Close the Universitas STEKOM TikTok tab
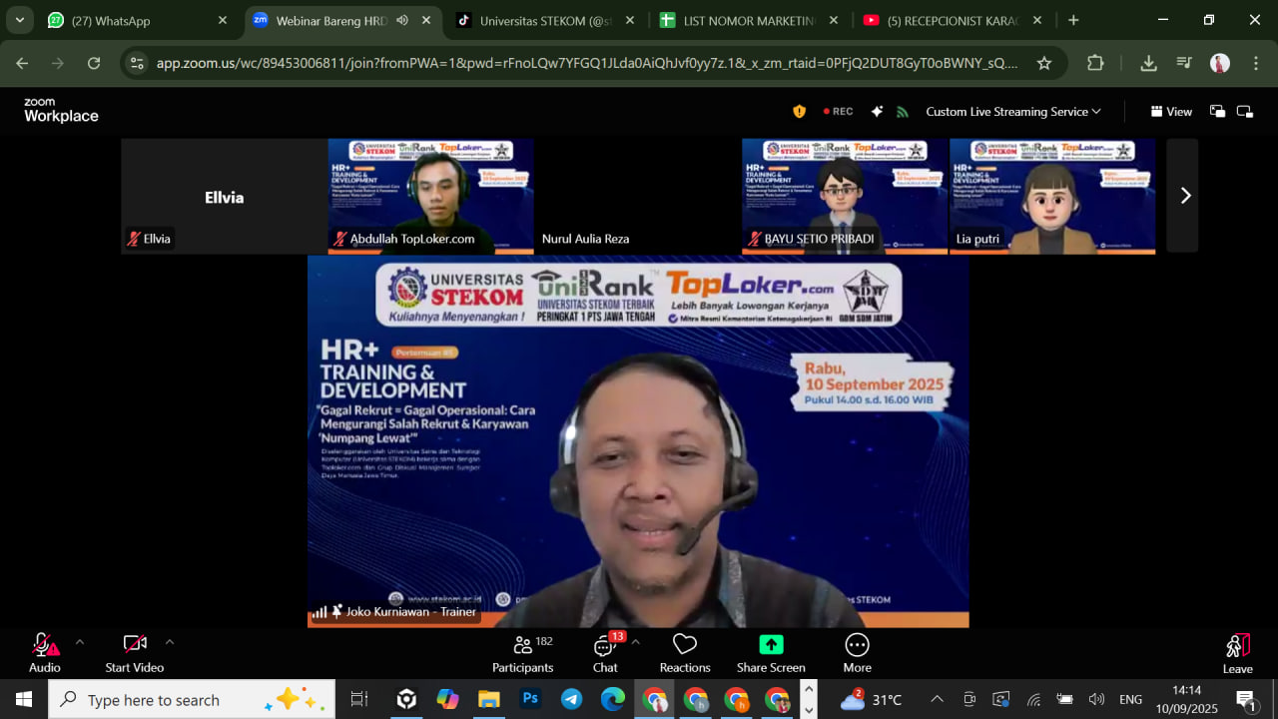1278x719 pixels. tap(630, 20)
